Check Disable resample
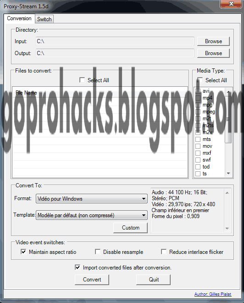The height and width of the screenshot is (303, 244). pos(98,252)
